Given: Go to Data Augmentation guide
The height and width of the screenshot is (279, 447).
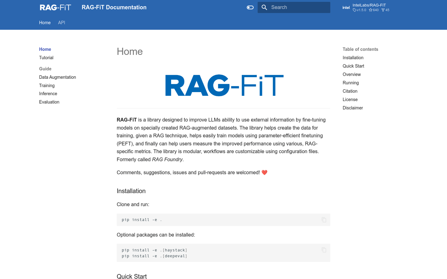Looking at the screenshot, I should pos(57,77).
